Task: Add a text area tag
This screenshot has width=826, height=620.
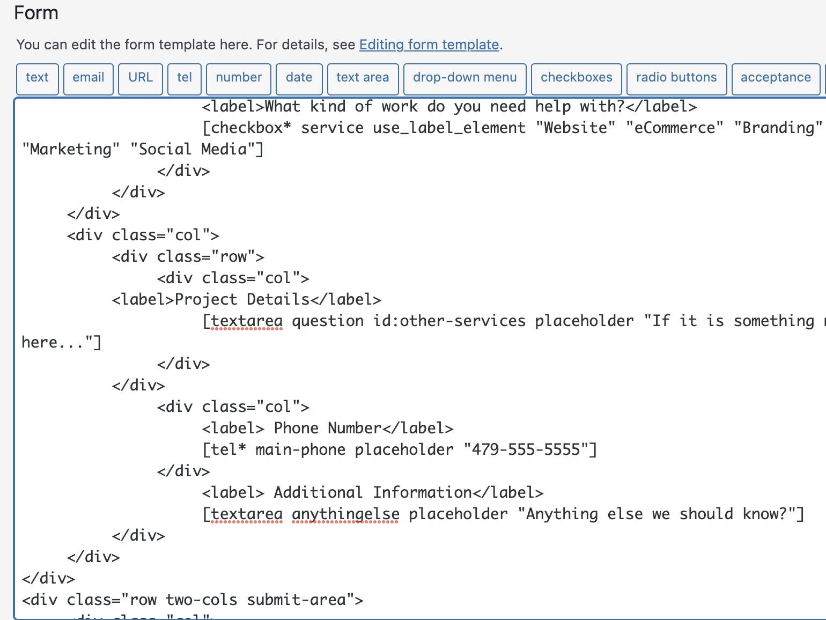Action: 363,79
